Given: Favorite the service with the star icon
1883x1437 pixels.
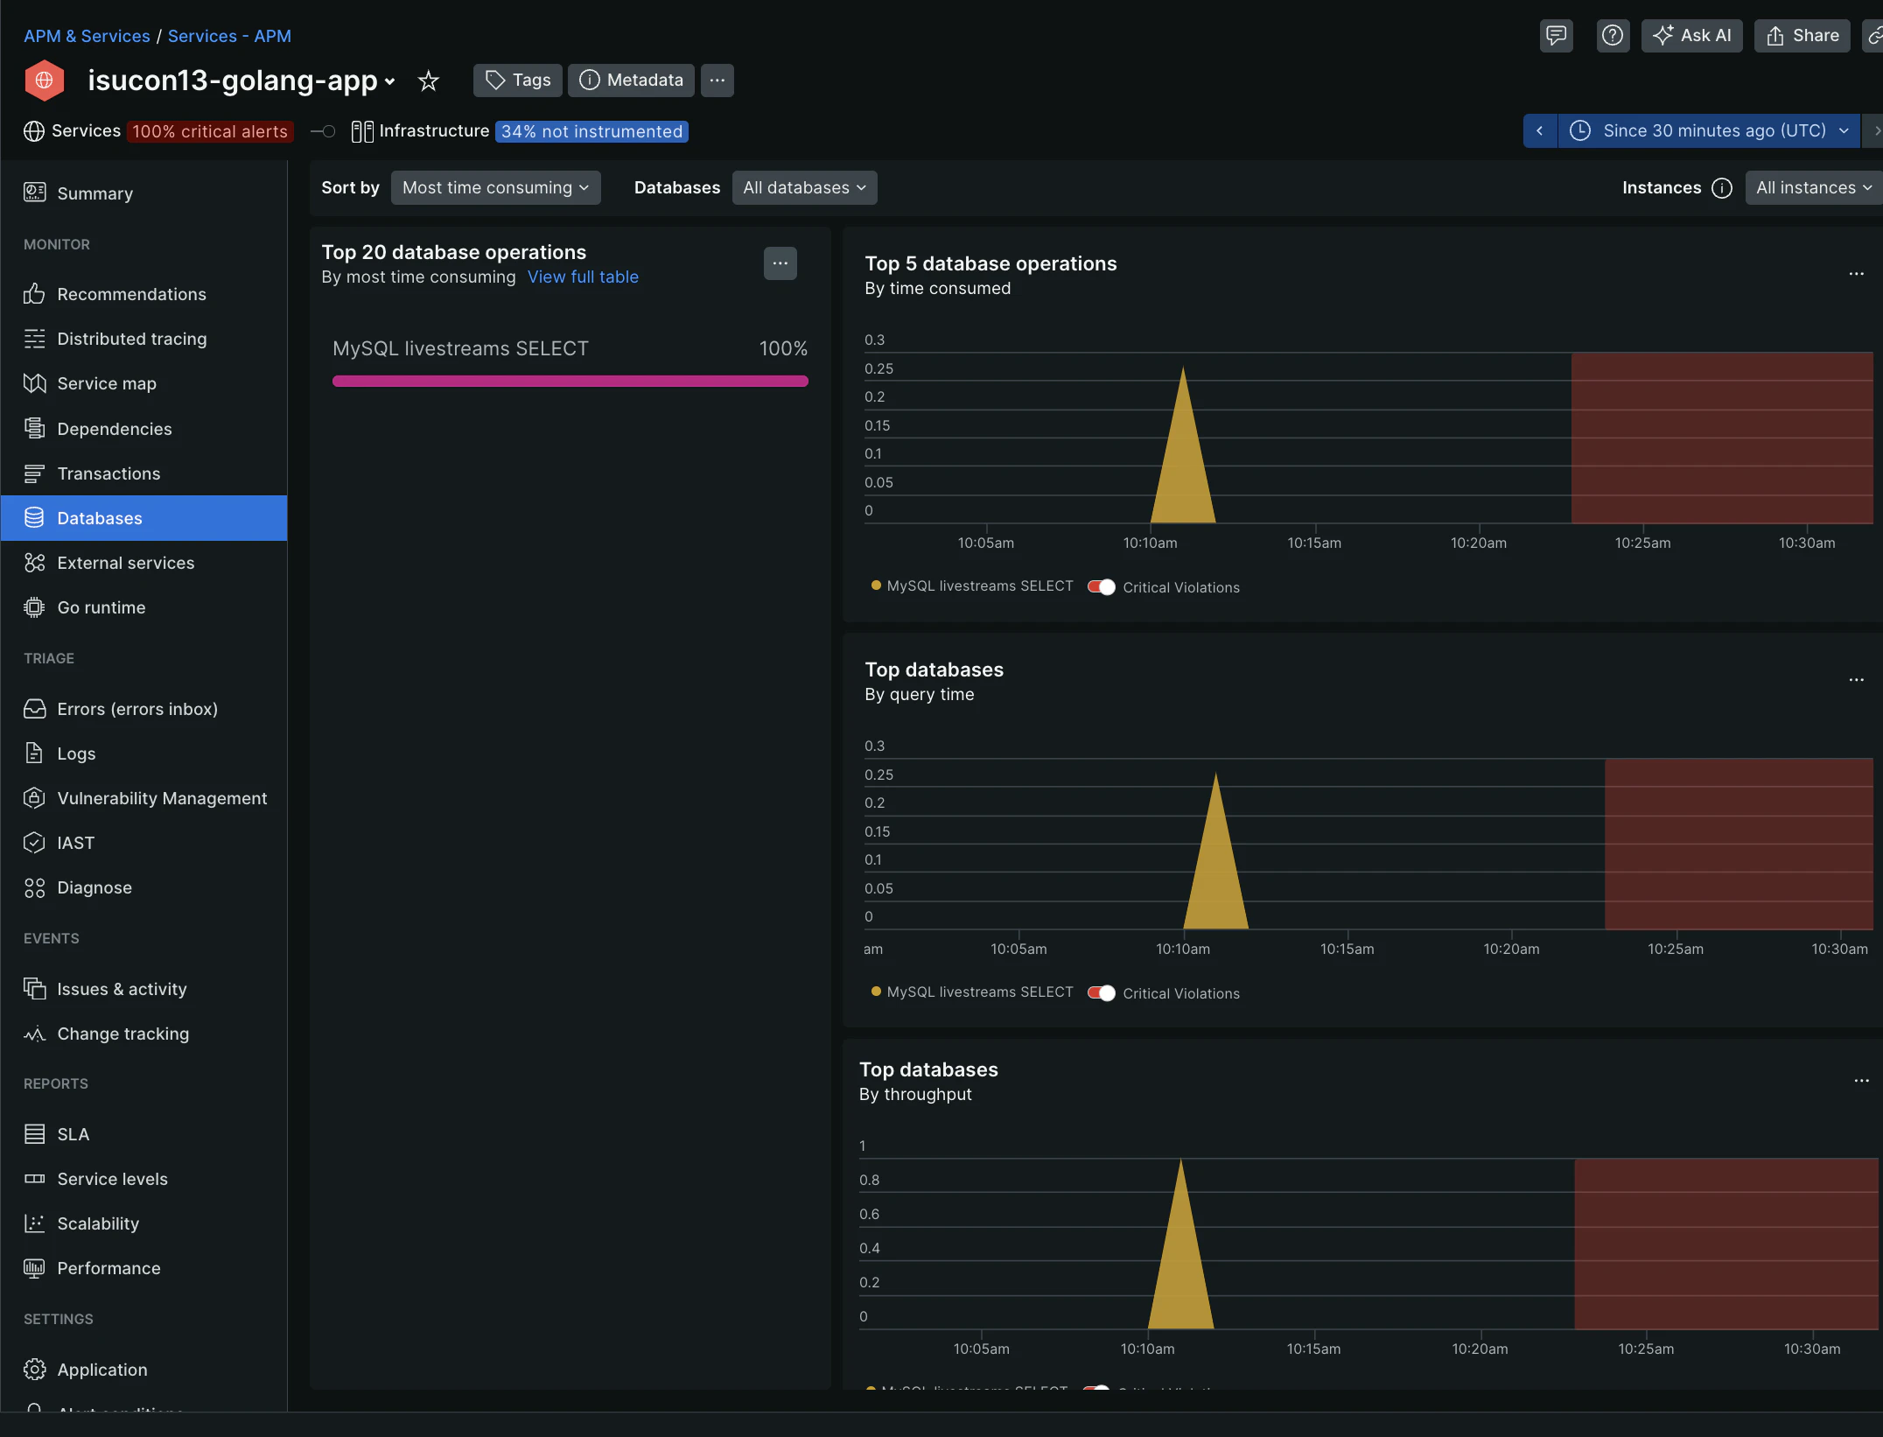Looking at the screenshot, I should [x=428, y=81].
